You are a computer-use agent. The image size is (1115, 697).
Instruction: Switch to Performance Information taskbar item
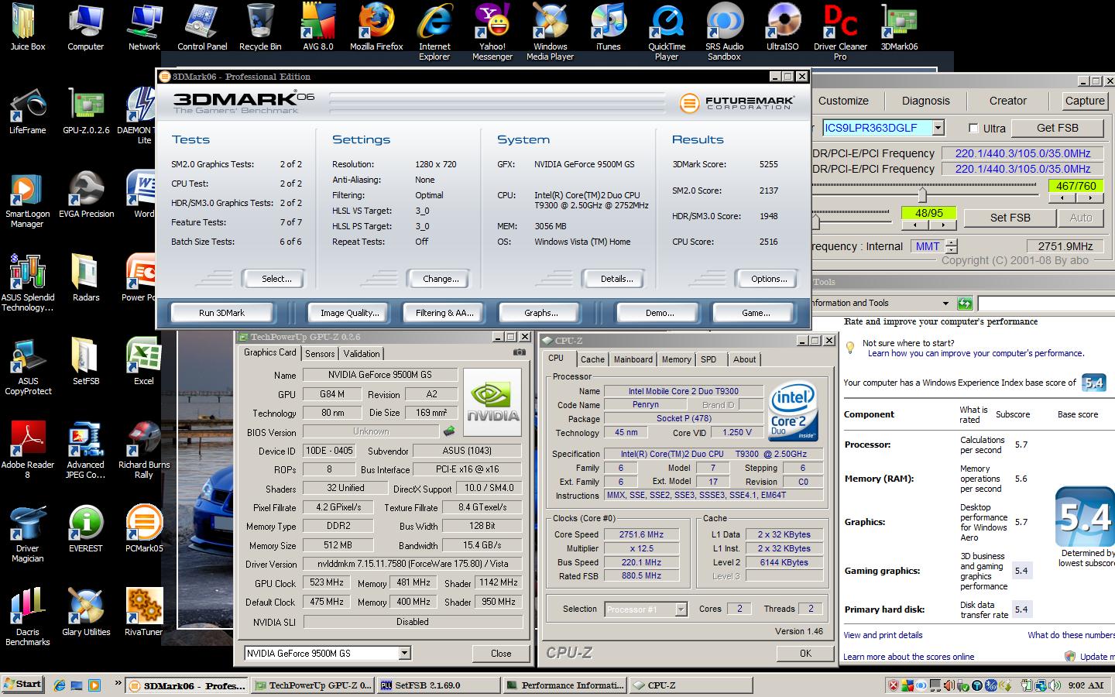click(x=564, y=685)
